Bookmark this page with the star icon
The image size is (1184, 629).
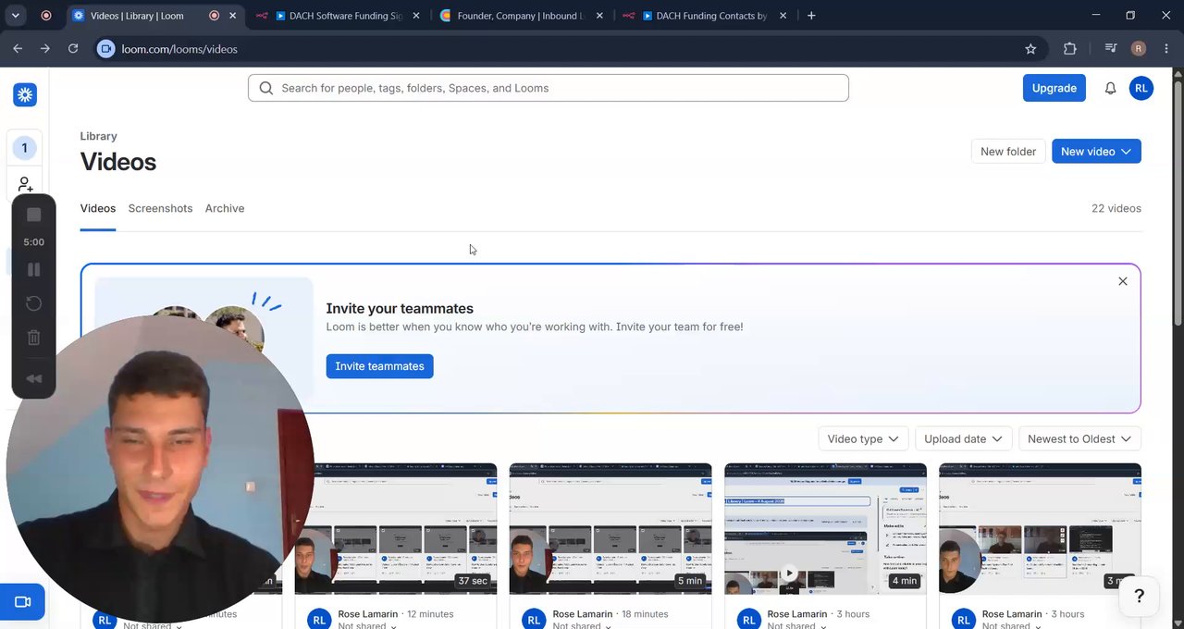pos(1030,49)
